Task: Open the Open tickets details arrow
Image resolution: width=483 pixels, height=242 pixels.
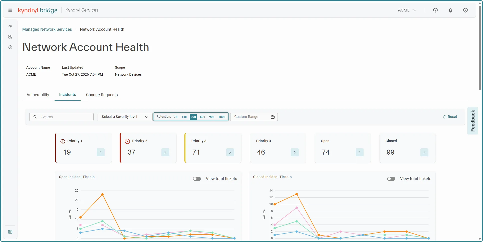Action: (x=360, y=152)
